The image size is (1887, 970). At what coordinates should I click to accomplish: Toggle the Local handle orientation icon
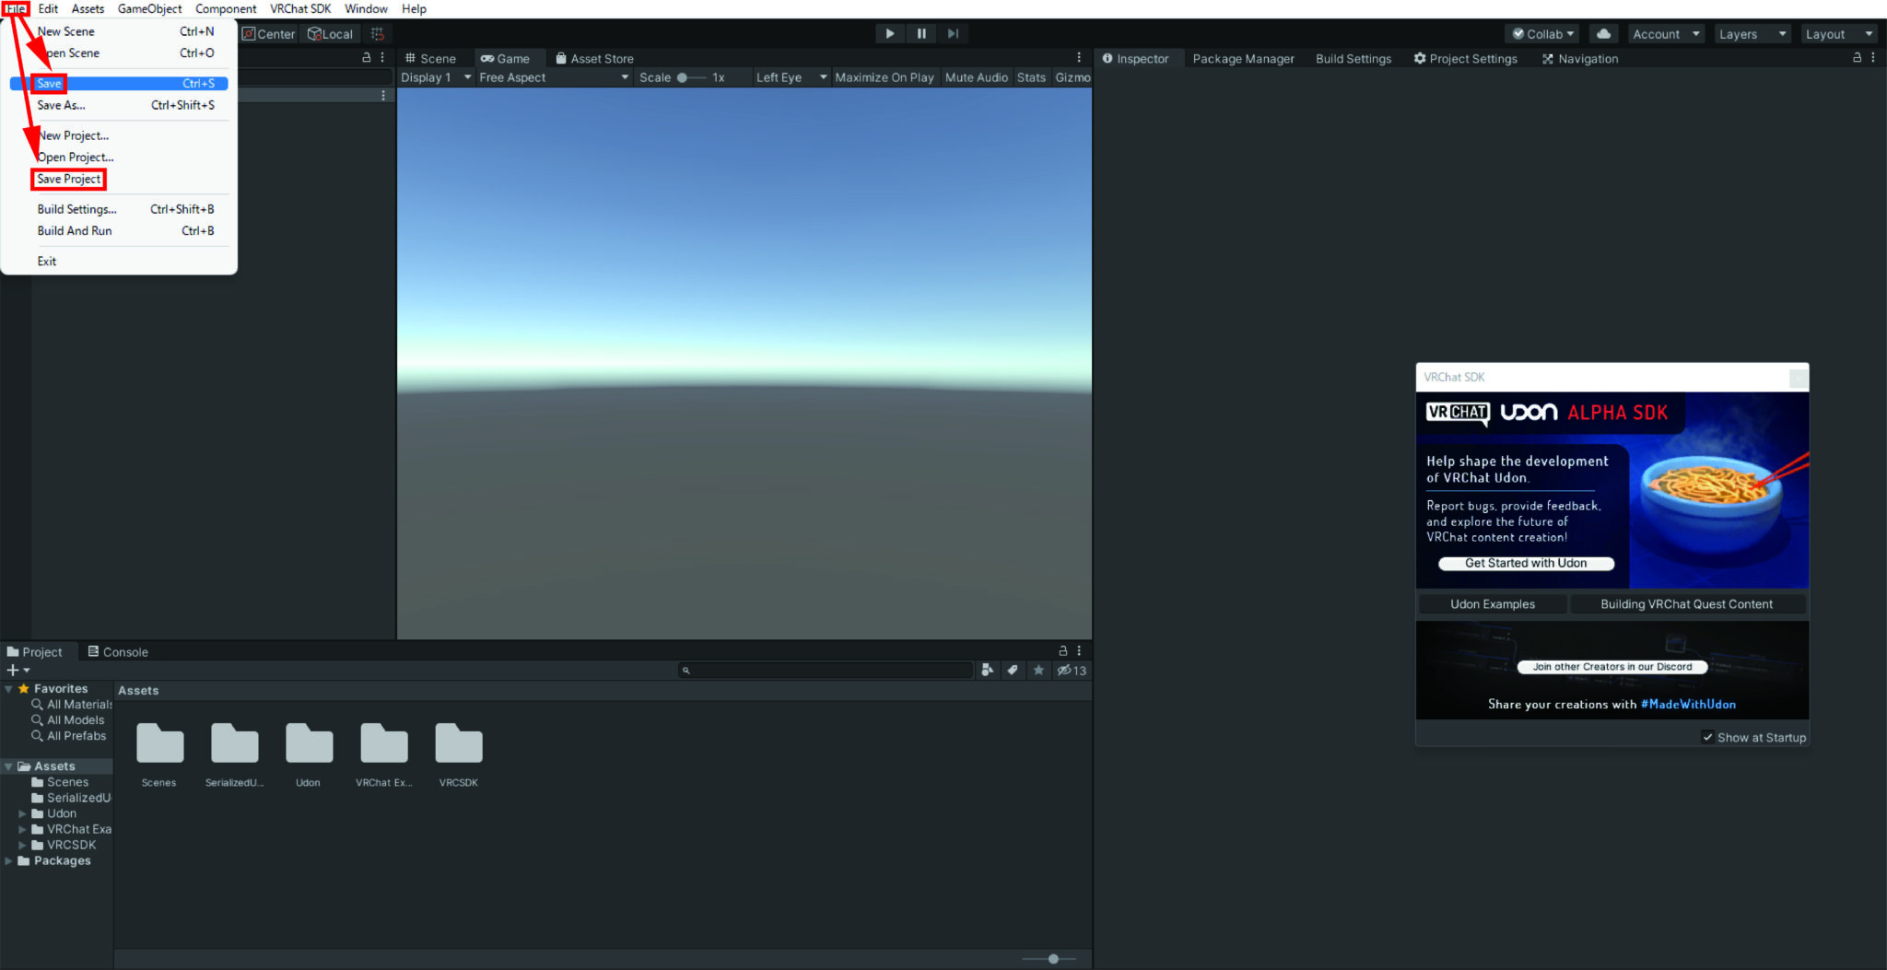pos(331,33)
